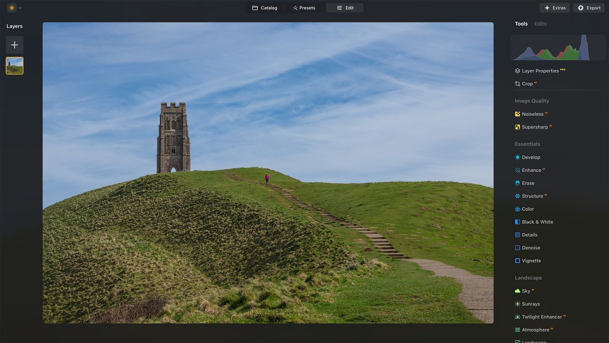Open the Develop tool label

coord(531,158)
